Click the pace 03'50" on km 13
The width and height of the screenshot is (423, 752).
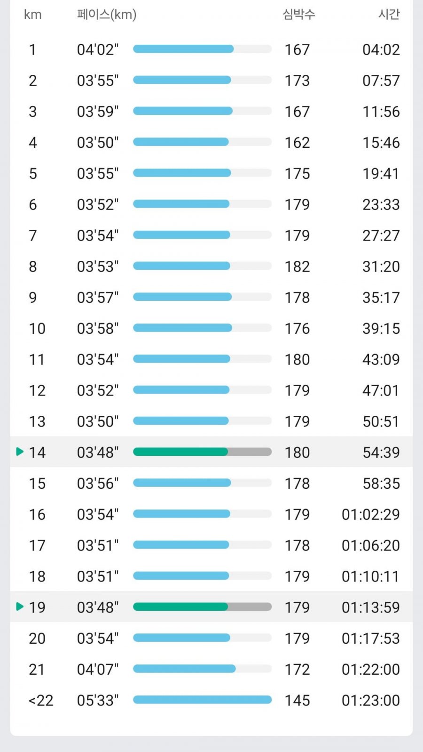point(98,421)
